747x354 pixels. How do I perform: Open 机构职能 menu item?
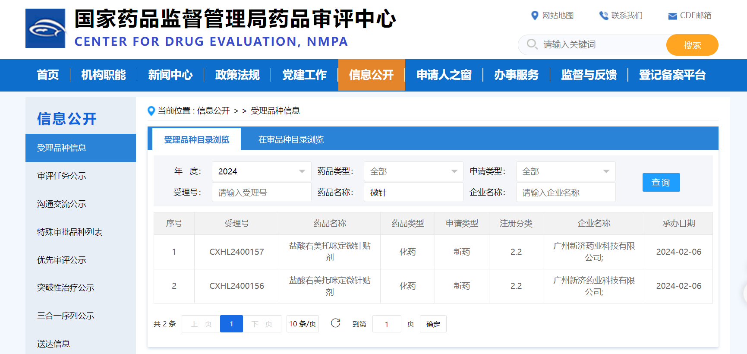pos(104,75)
